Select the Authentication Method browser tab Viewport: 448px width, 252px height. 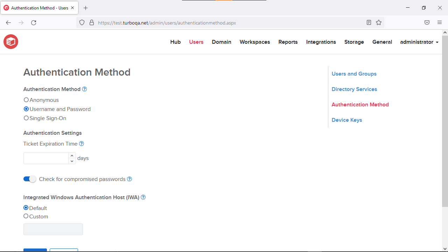[39, 8]
